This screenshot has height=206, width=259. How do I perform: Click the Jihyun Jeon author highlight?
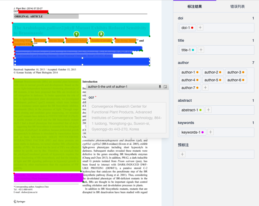(56, 41)
